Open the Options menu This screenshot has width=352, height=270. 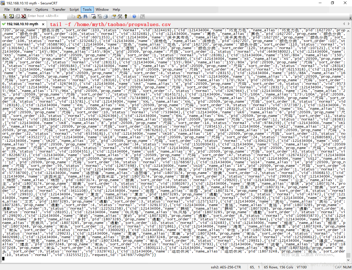(42, 9)
